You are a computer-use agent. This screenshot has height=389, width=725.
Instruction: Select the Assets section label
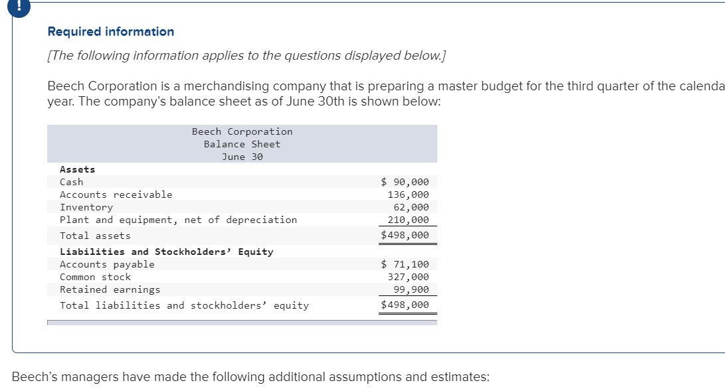pos(77,169)
